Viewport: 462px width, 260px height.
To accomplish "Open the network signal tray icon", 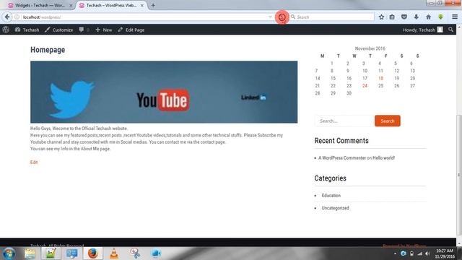I will pos(420,253).
